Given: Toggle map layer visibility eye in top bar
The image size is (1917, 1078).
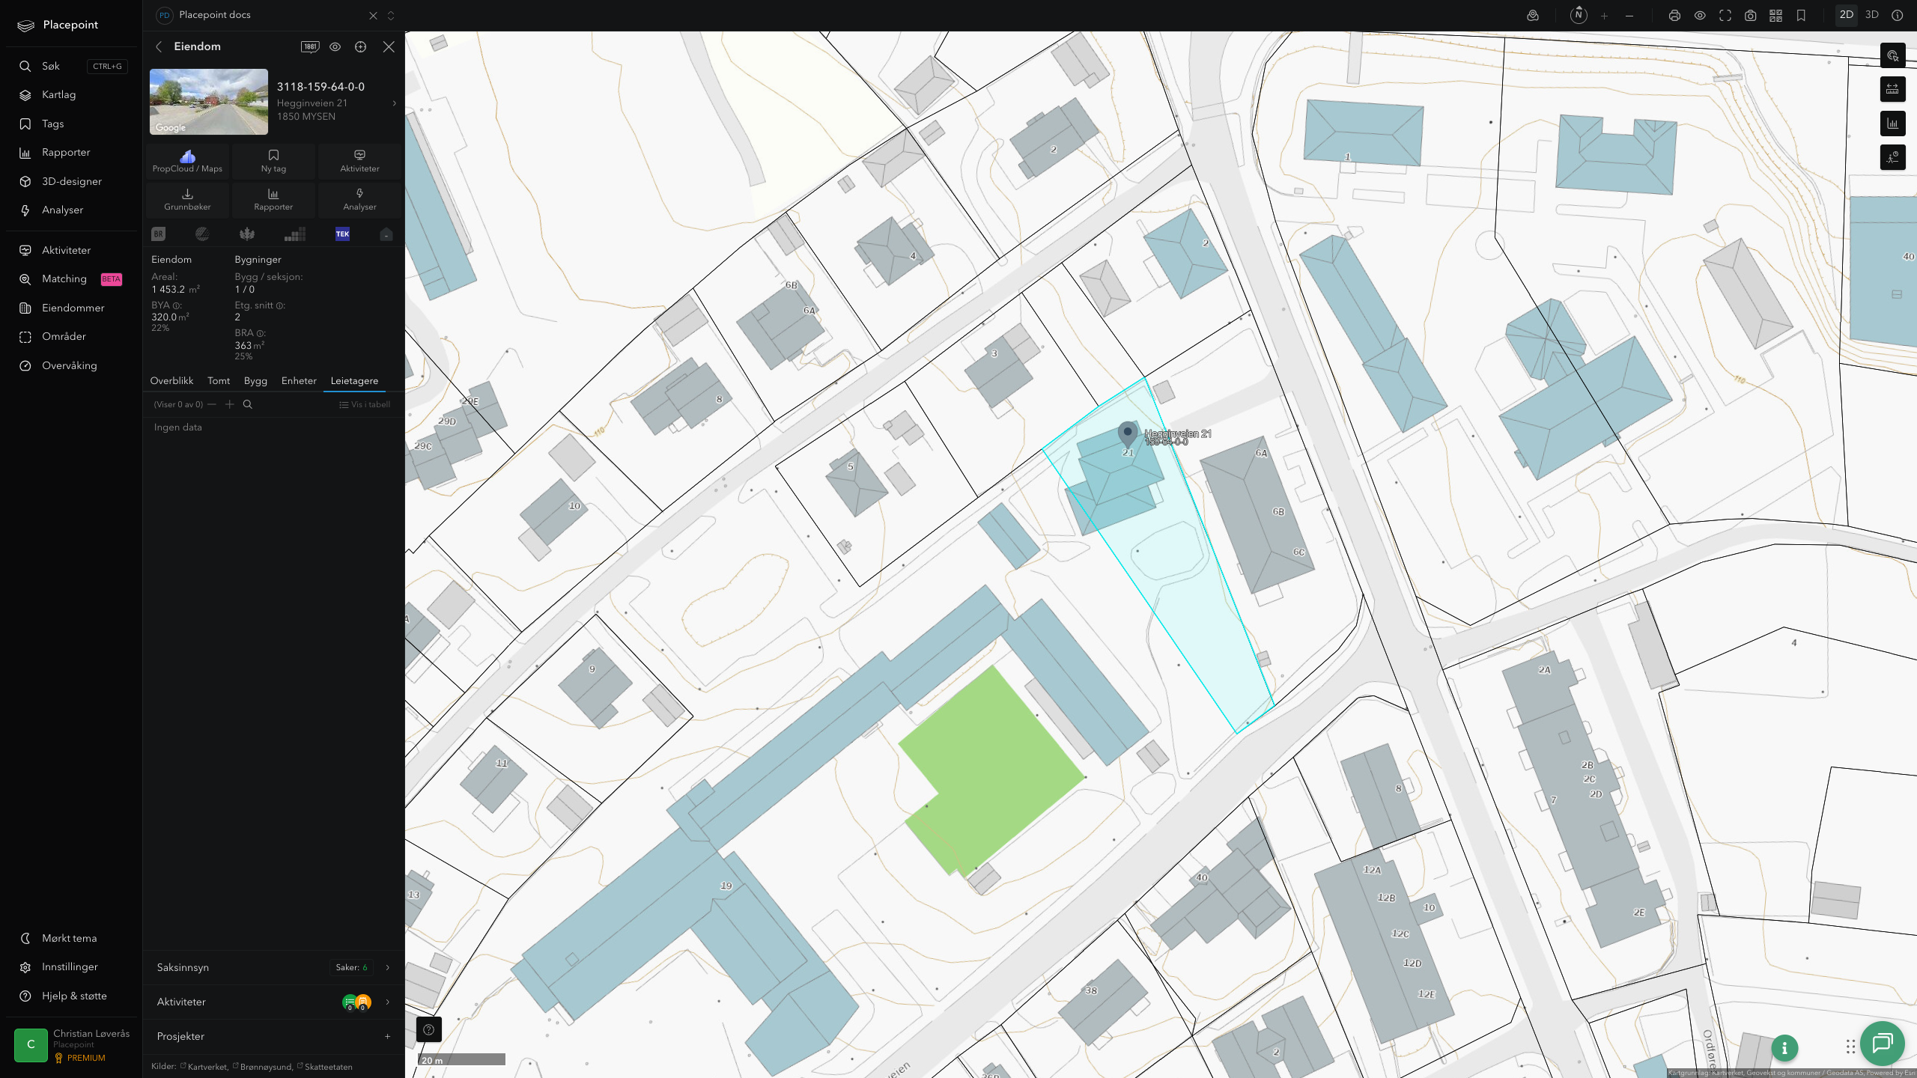Looking at the screenshot, I should [x=1700, y=15].
